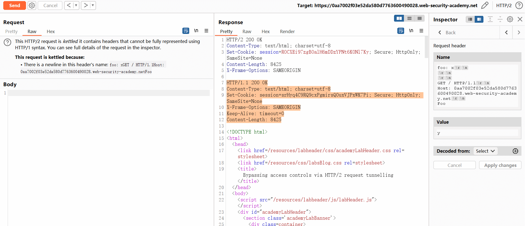Show next Inspector item chevron
This screenshot has width=525, height=226.
(519, 33)
